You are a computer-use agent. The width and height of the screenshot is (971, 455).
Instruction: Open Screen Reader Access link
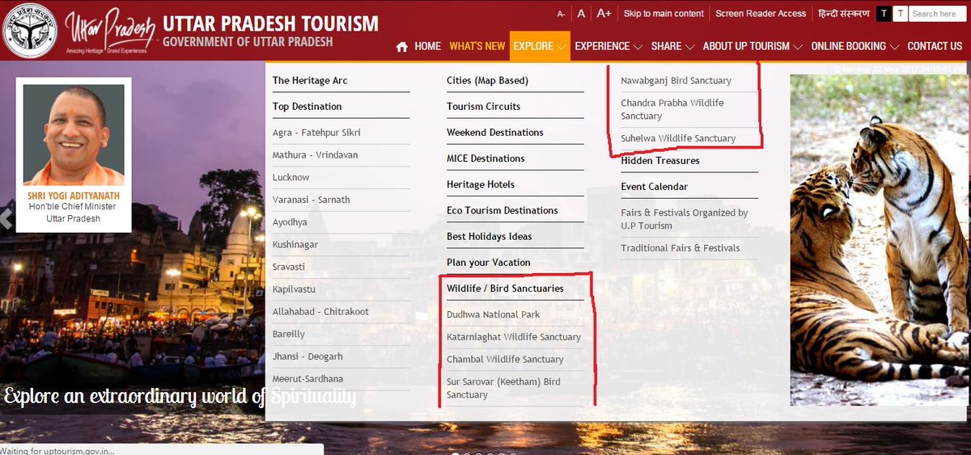point(761,14)
